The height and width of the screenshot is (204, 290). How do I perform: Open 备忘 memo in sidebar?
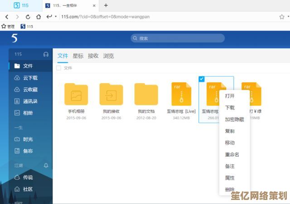click(x=28, y=151)
